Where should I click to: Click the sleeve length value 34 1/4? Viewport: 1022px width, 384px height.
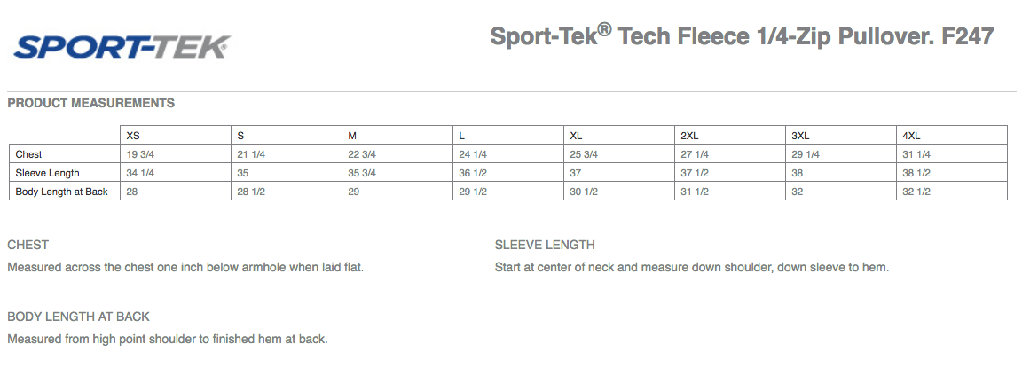pos(140,173)
